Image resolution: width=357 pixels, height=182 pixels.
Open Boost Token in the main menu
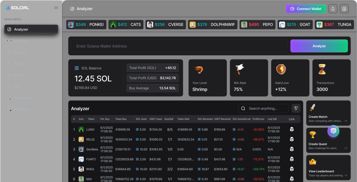point(31,98)
